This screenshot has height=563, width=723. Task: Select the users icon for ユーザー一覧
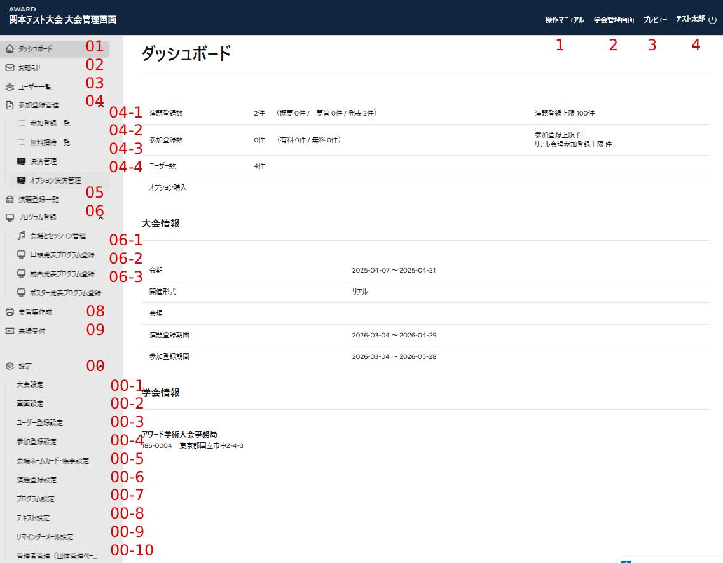click(10, 87)
